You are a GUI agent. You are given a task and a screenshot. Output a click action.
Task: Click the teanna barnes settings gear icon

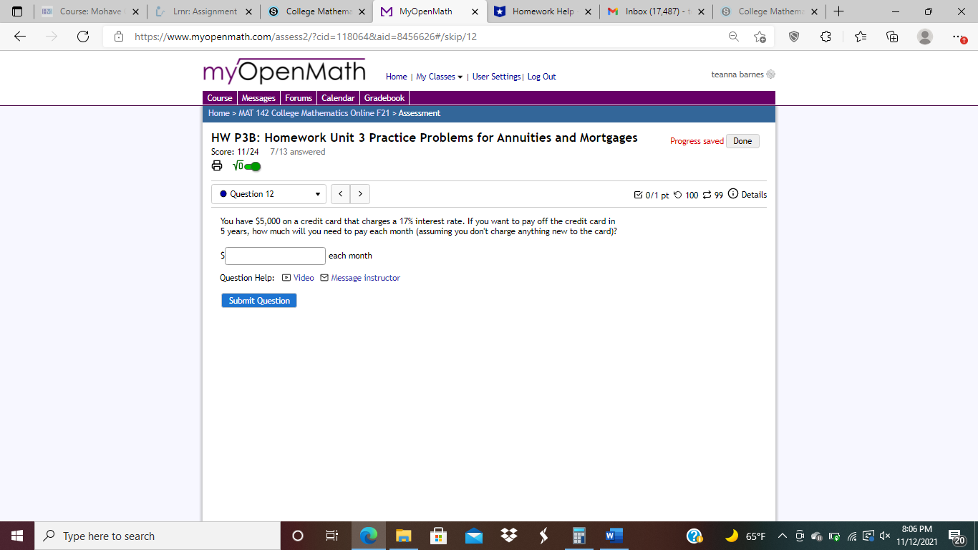[x=770, y=74]
